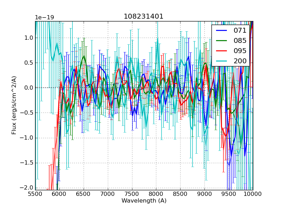281x211 pixels.
Task: Click the 5500 x-axis tick label
Action: coord(35,194)
